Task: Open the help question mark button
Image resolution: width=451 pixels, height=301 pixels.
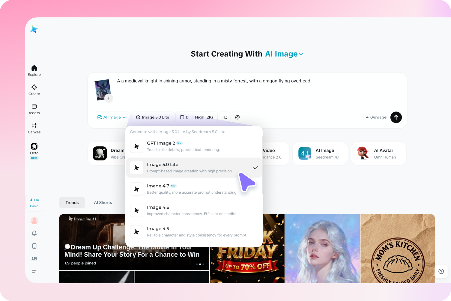Action: pyautogui.click(x=441, y=271)
